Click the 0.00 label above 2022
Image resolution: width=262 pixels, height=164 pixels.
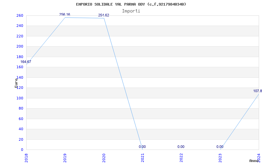[x=181, y=147]
